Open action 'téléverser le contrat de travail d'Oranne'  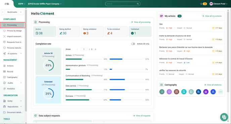coord(176,59)
